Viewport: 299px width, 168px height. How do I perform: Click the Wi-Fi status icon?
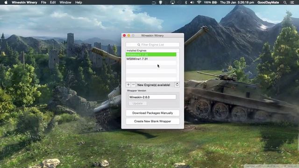[x=199, y=2]
